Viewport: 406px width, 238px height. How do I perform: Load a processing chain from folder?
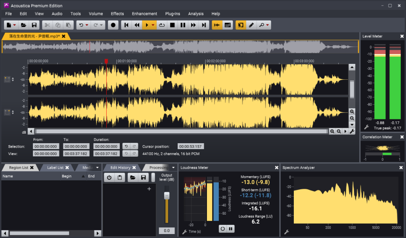[x=133, y=178]
